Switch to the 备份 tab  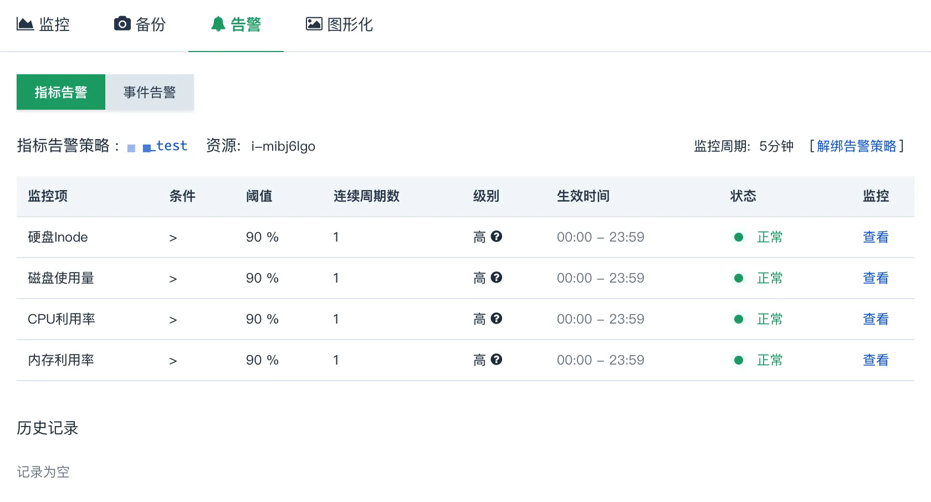(140, 24)
